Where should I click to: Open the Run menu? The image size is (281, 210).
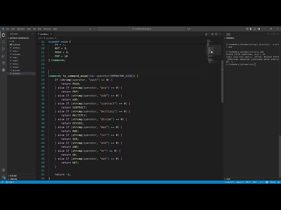(x=40, y=29)
